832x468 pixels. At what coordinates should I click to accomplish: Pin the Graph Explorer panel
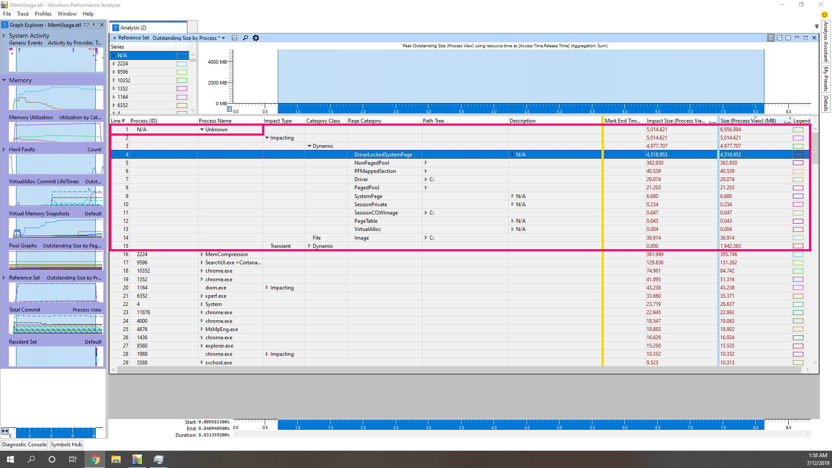tap(94, 25)
